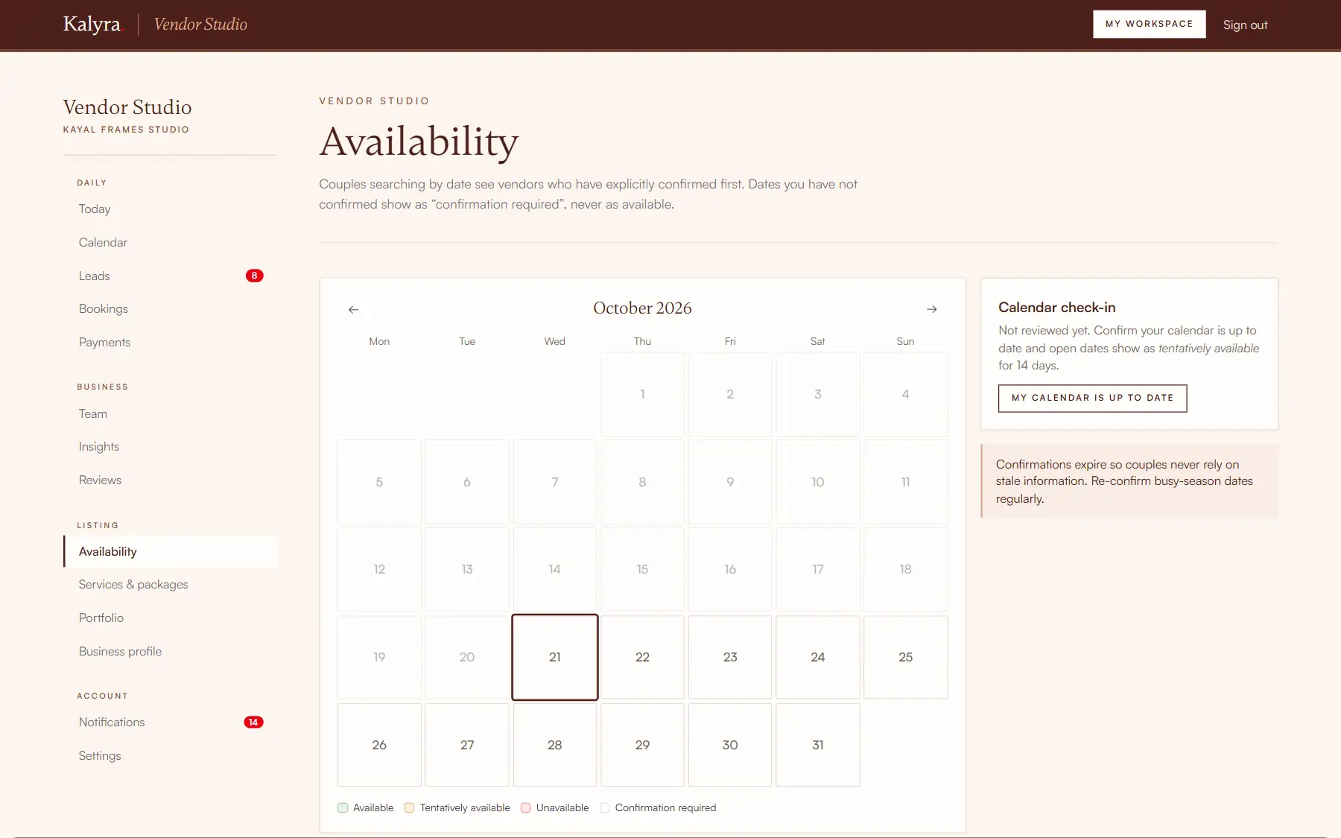Click the Calendar check-in heading
The height and width of the screenshot is (838, 1341).
pos(1056,308)
